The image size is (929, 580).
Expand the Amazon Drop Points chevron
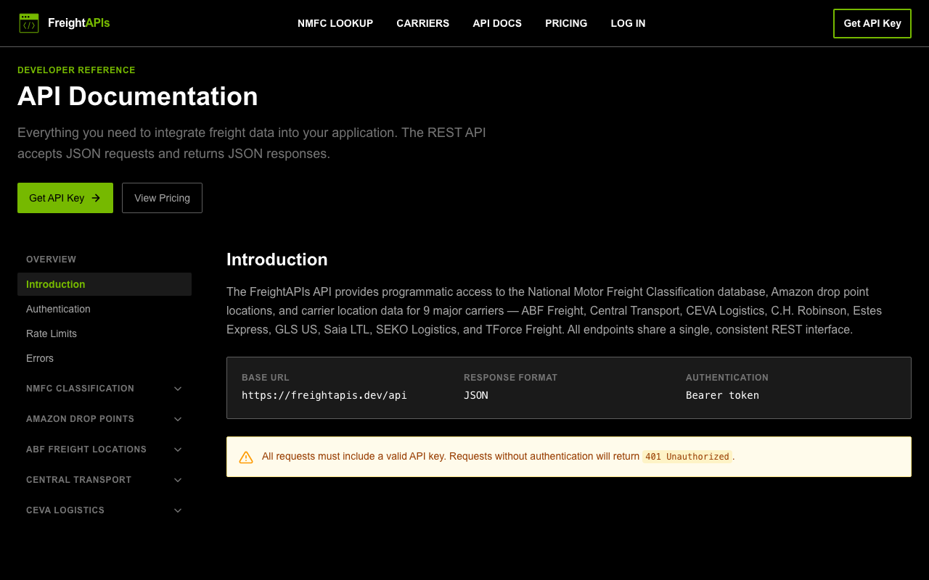[178, 419]
